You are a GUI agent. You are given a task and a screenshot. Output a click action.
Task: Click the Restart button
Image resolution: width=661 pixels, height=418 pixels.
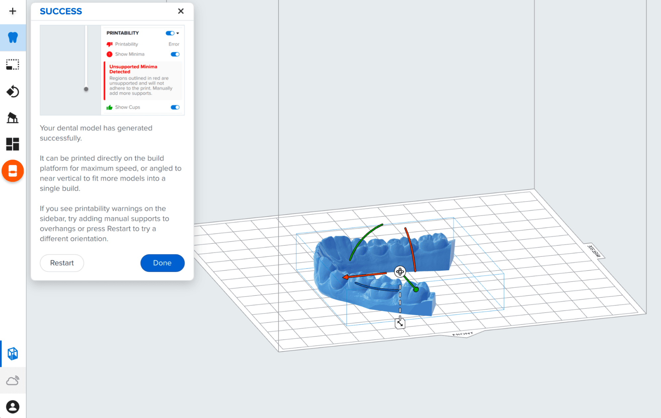(62, 263)
